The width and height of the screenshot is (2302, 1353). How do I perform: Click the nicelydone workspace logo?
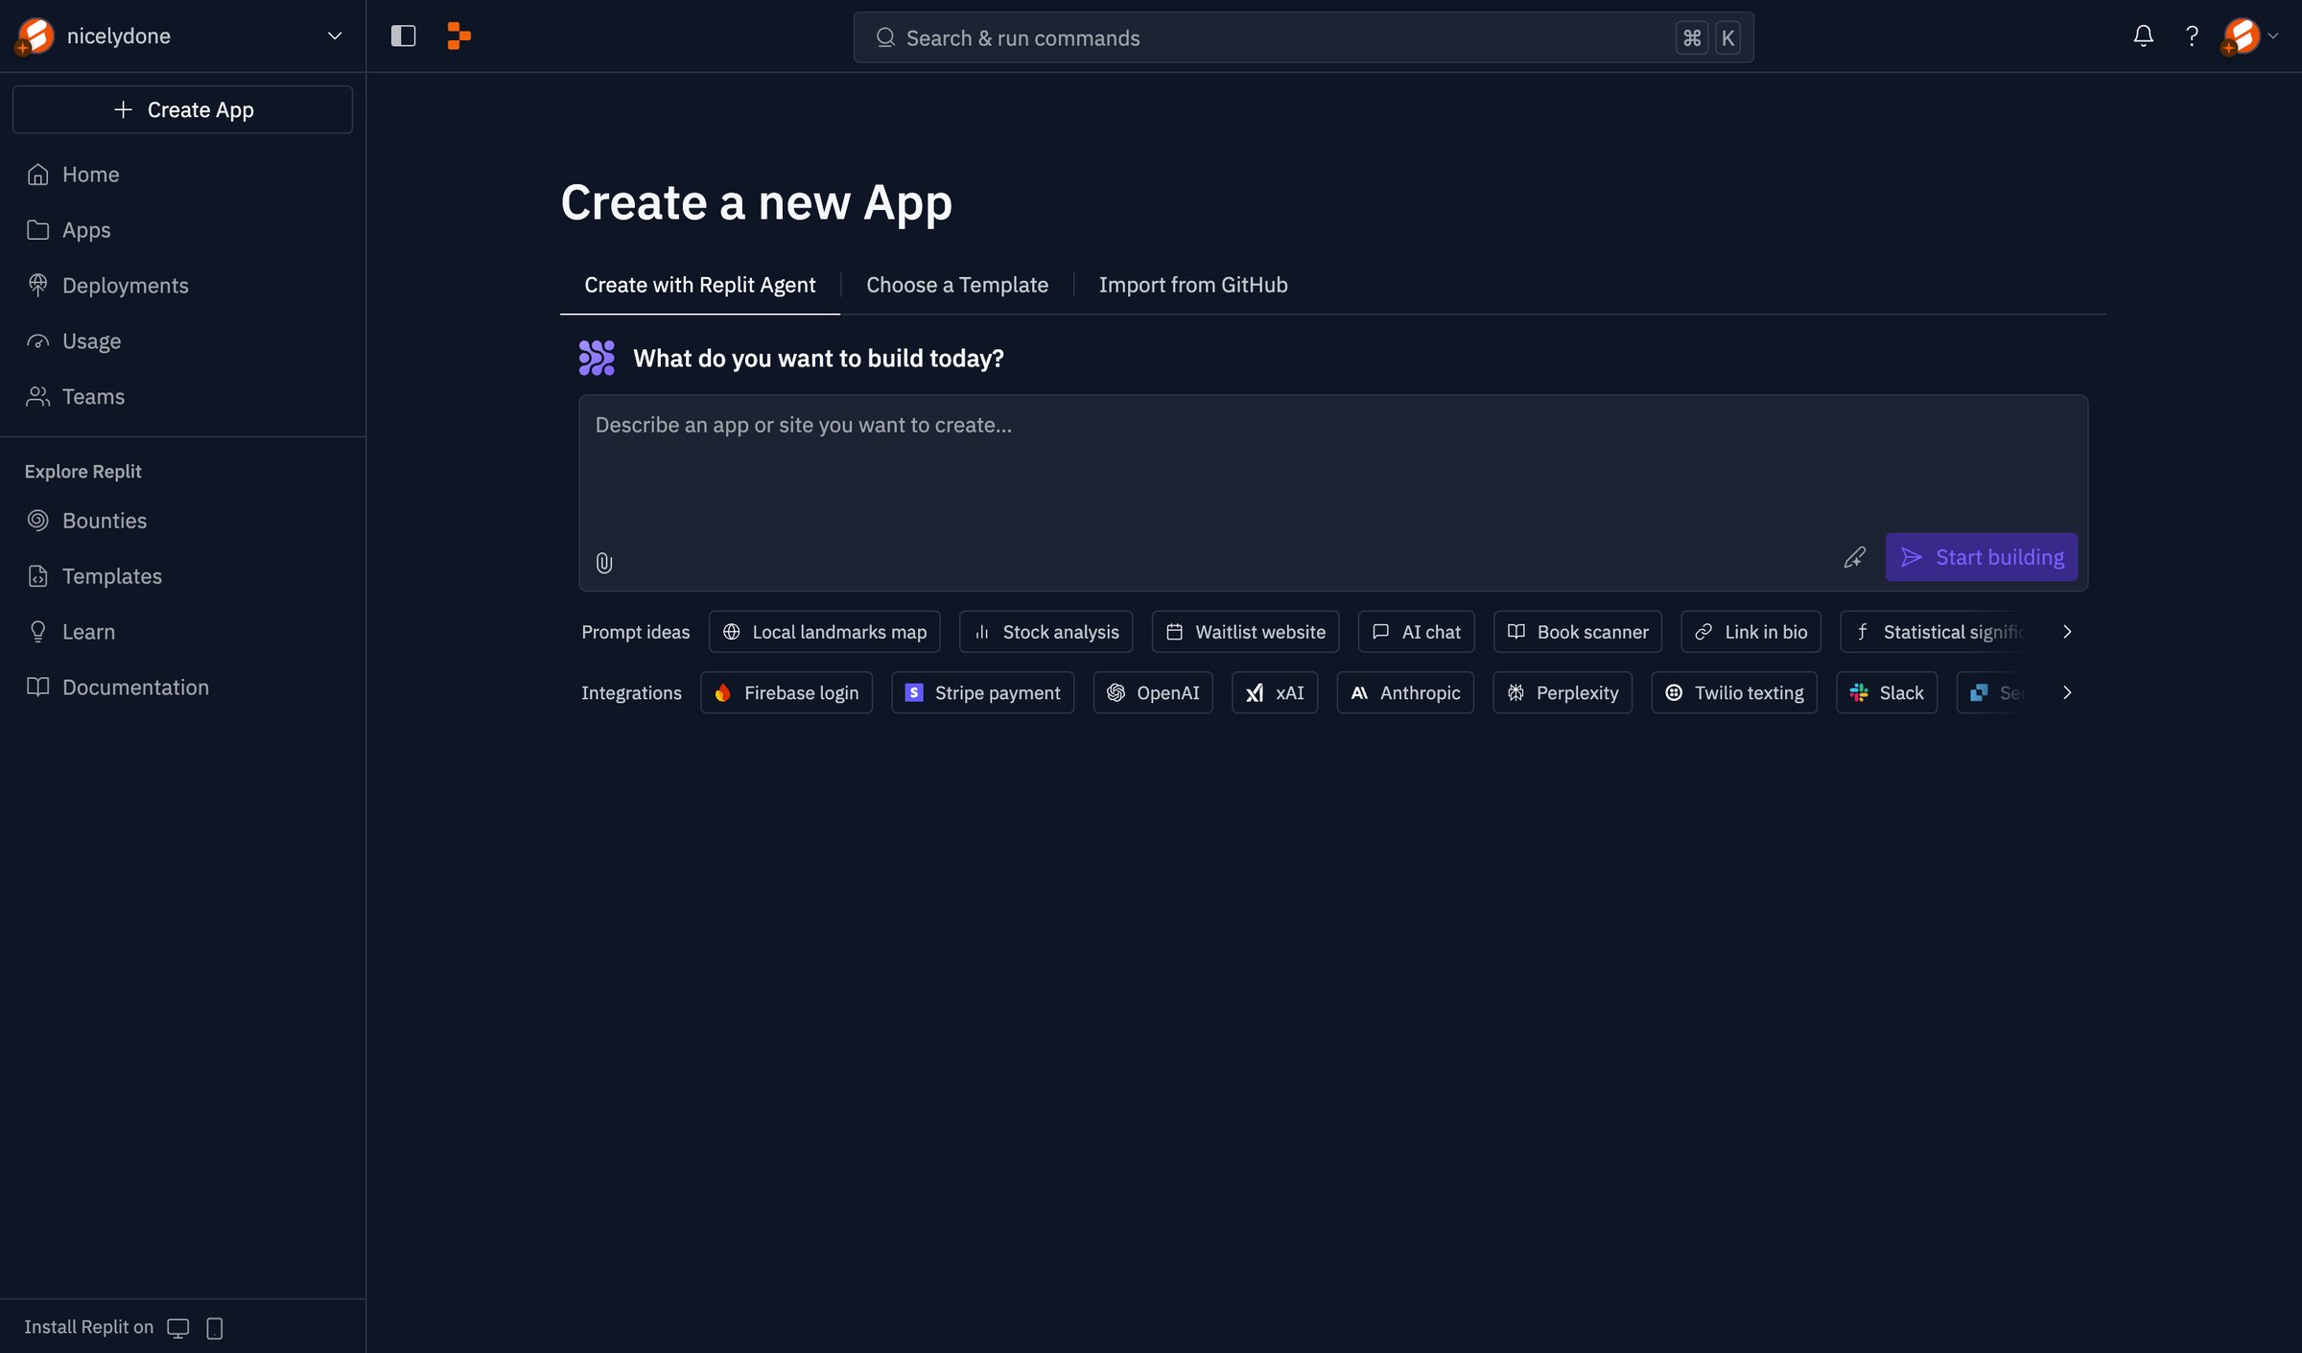pyautogui.click(x=35, y=36)
